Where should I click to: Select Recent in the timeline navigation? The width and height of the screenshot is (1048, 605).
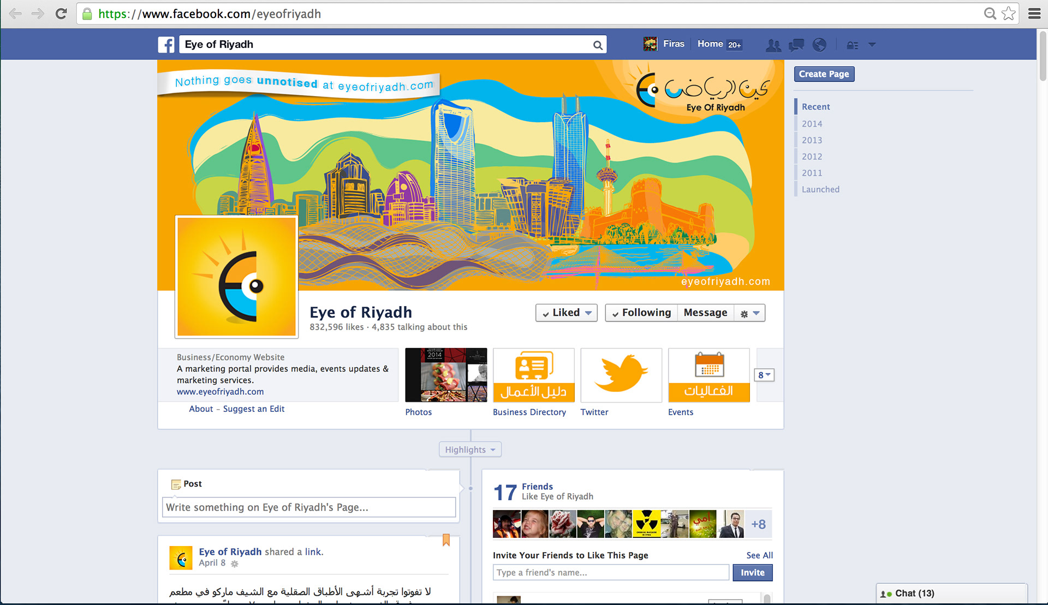[x=815, y=107]
